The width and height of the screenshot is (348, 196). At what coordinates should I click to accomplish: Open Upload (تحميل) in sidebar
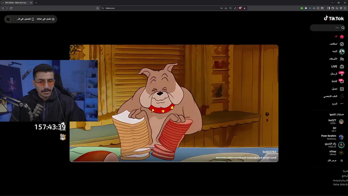[338, 89]
